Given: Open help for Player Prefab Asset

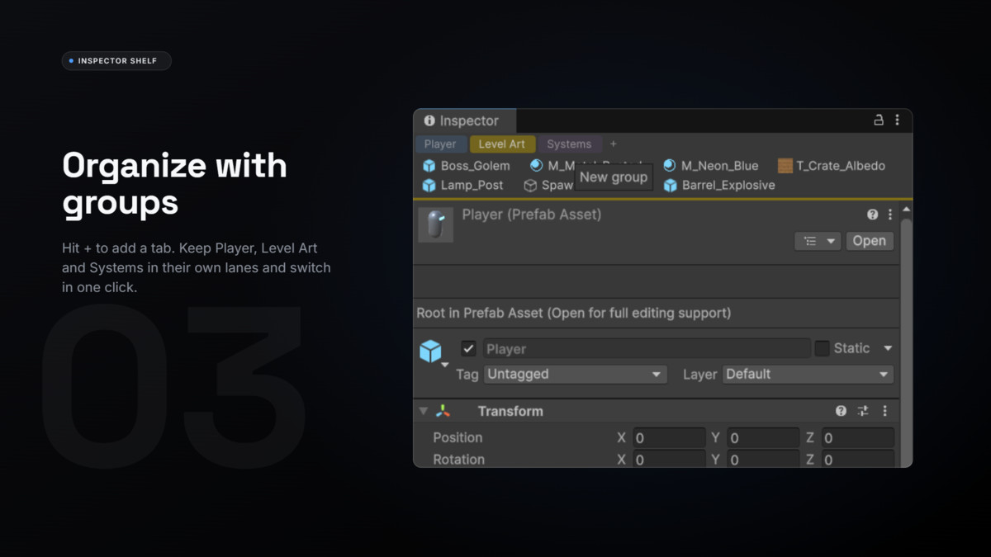Looking at the screenshot, I should (x=872, y=215).
